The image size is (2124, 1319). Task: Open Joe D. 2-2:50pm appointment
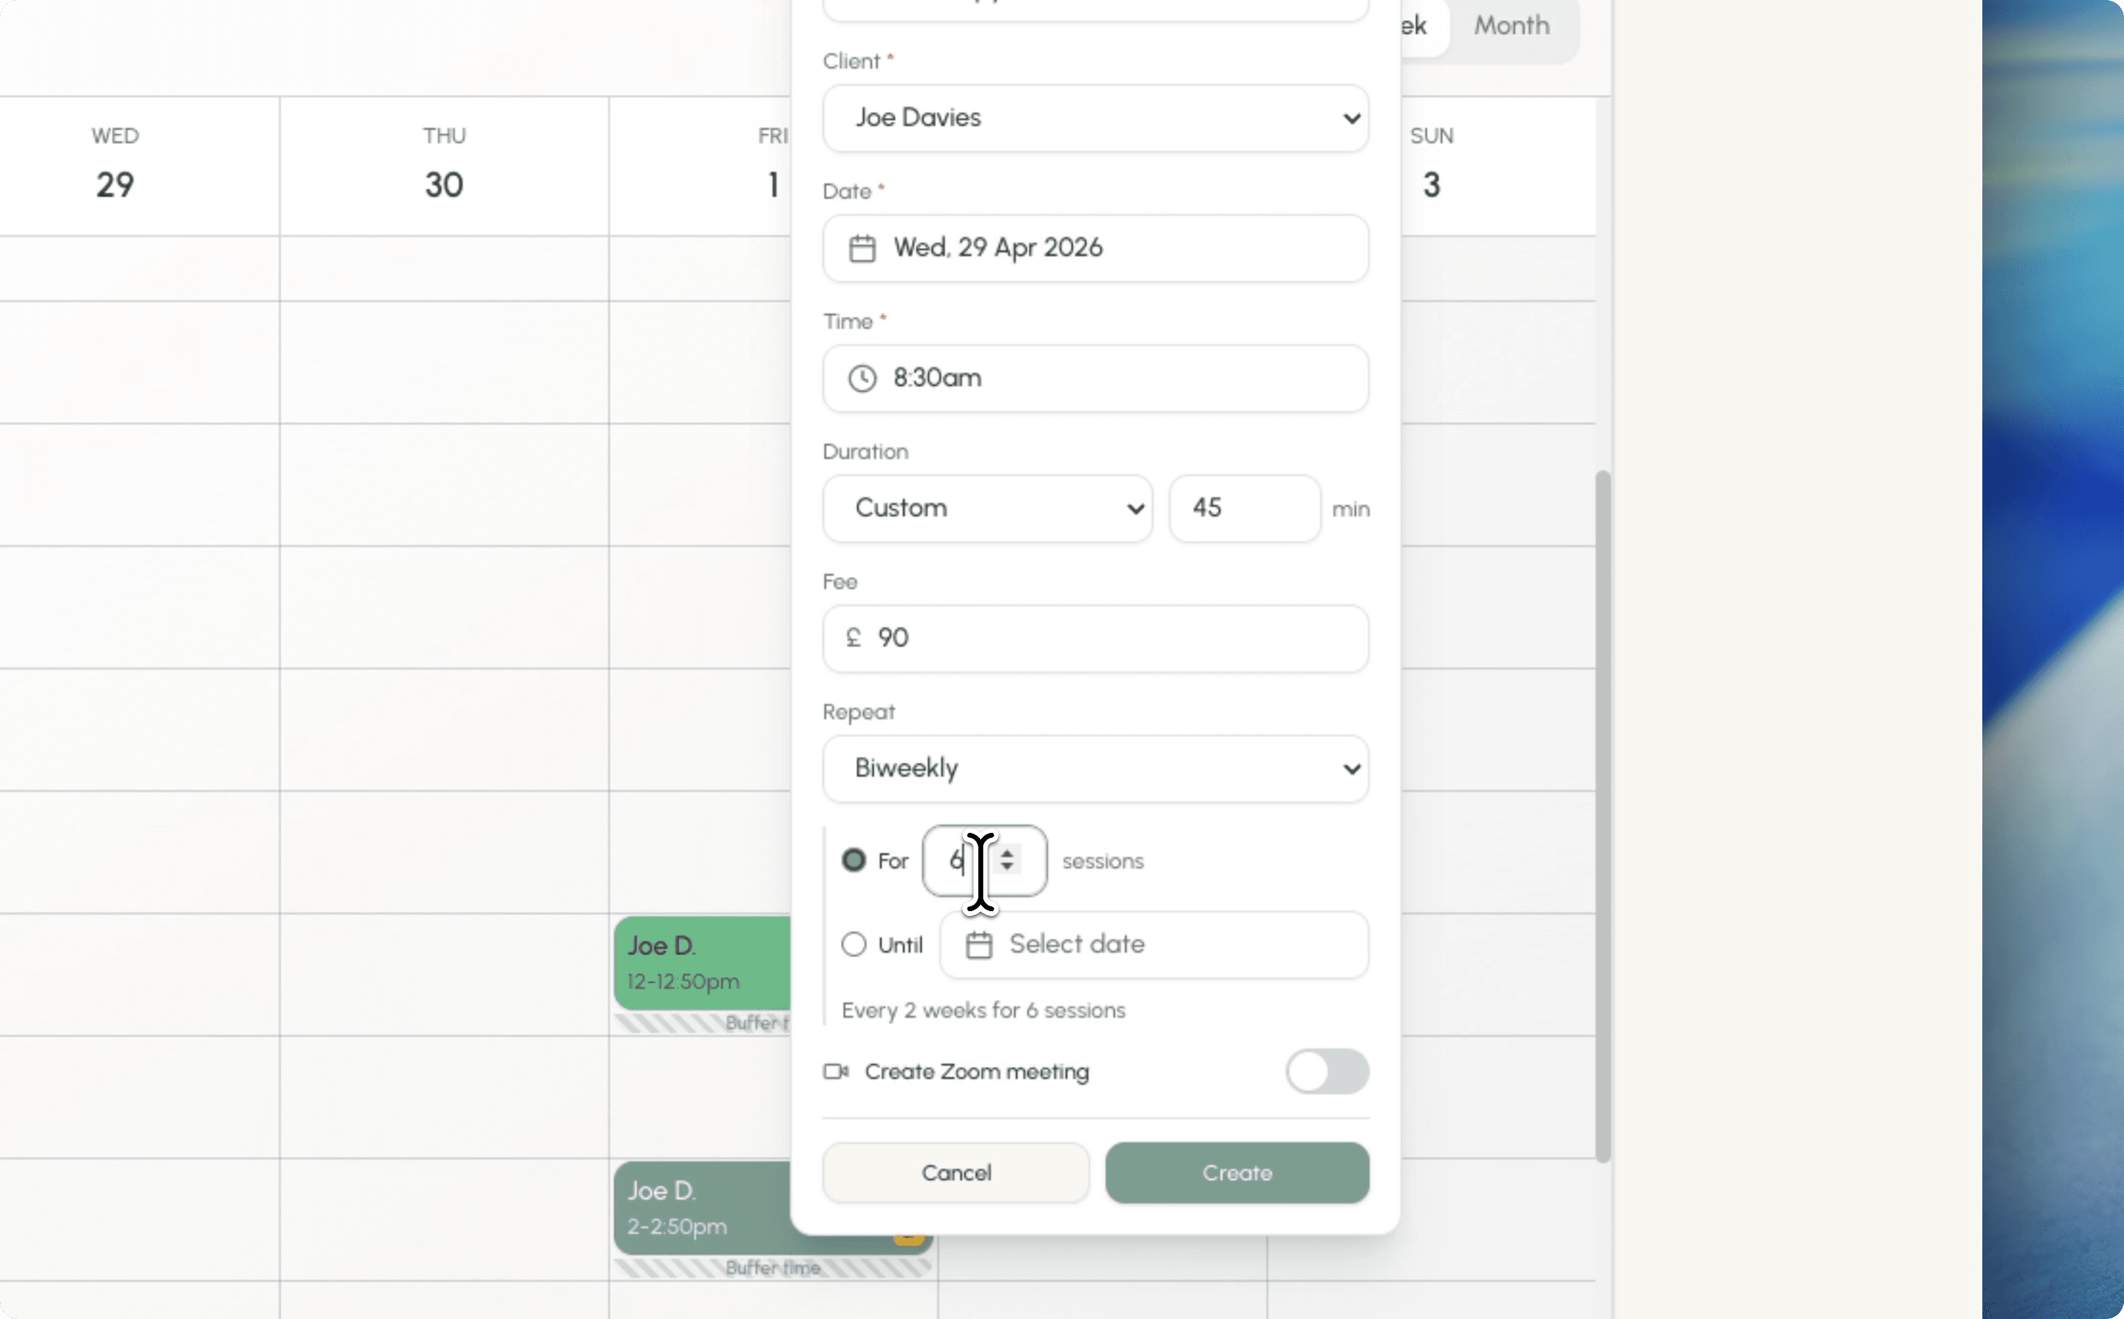pyautogui.click(x=702, y=1208)
